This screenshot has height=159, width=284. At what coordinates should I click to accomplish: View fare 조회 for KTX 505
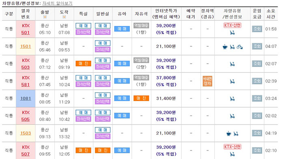click(x=257, y=116)
